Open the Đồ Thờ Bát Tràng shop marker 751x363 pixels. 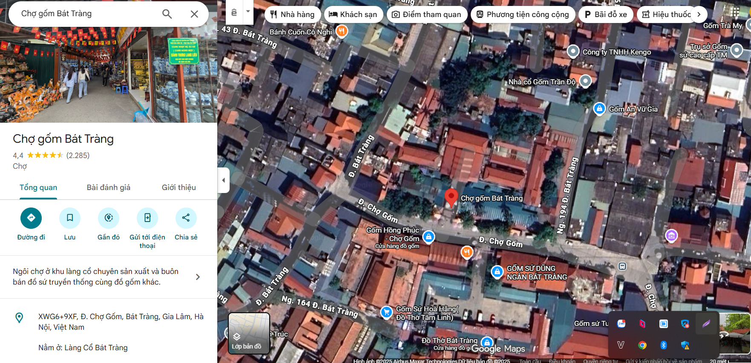[x=487, y=343]
